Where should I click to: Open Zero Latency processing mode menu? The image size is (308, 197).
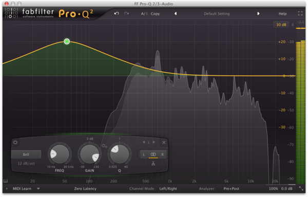(x=85, y=189)
